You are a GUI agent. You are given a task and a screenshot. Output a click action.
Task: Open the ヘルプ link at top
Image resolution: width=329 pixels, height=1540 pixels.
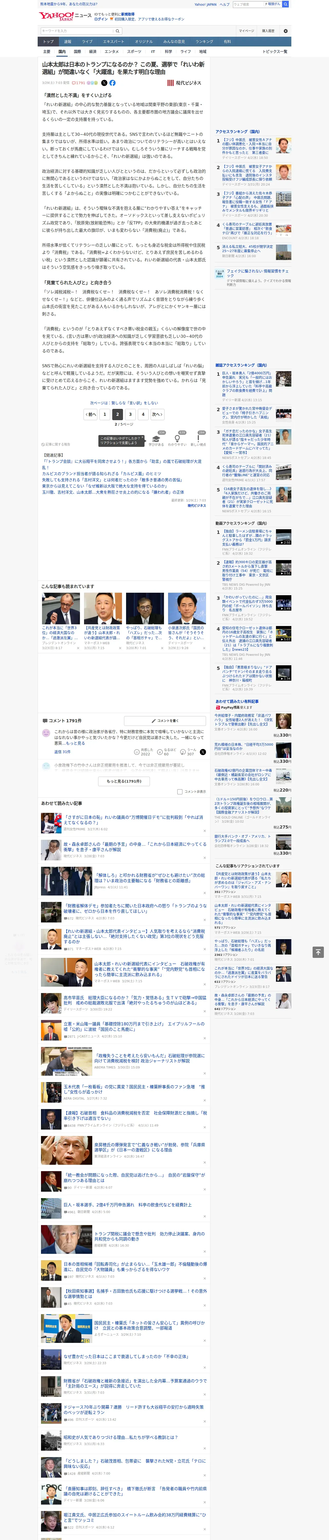tap(224, 4)
